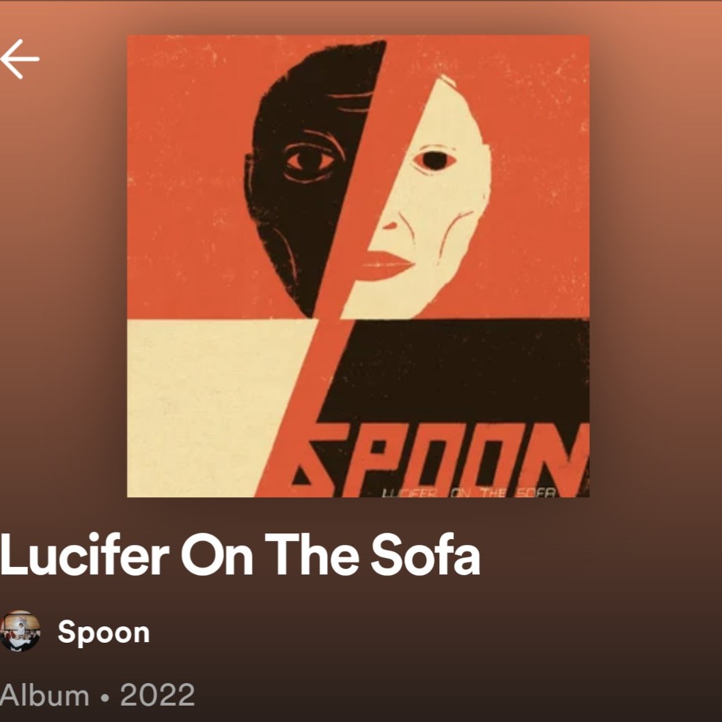
Task: Click the red lips on the cover
Action: coord(383,264)
